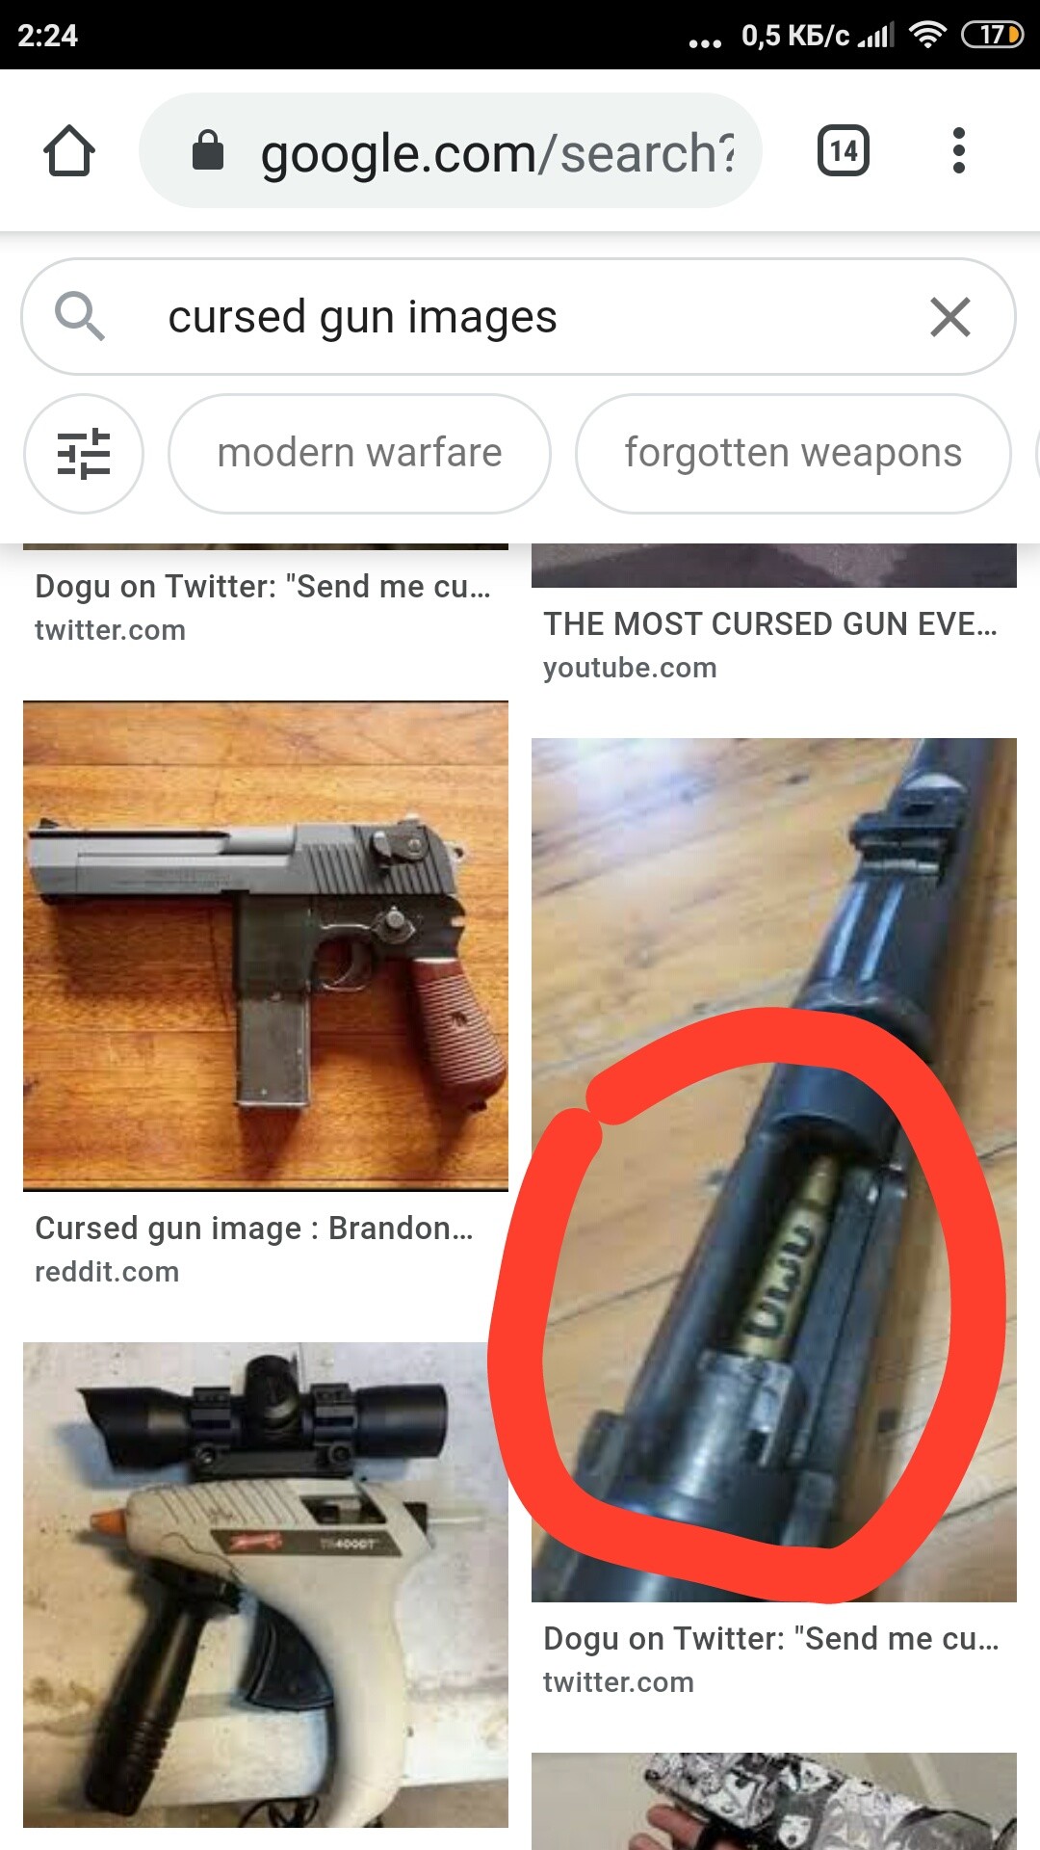Screen dimensions: 1040x1850
Task: Select the 'modern warfare' suggestion chip
Action: [x=359, y=453]
